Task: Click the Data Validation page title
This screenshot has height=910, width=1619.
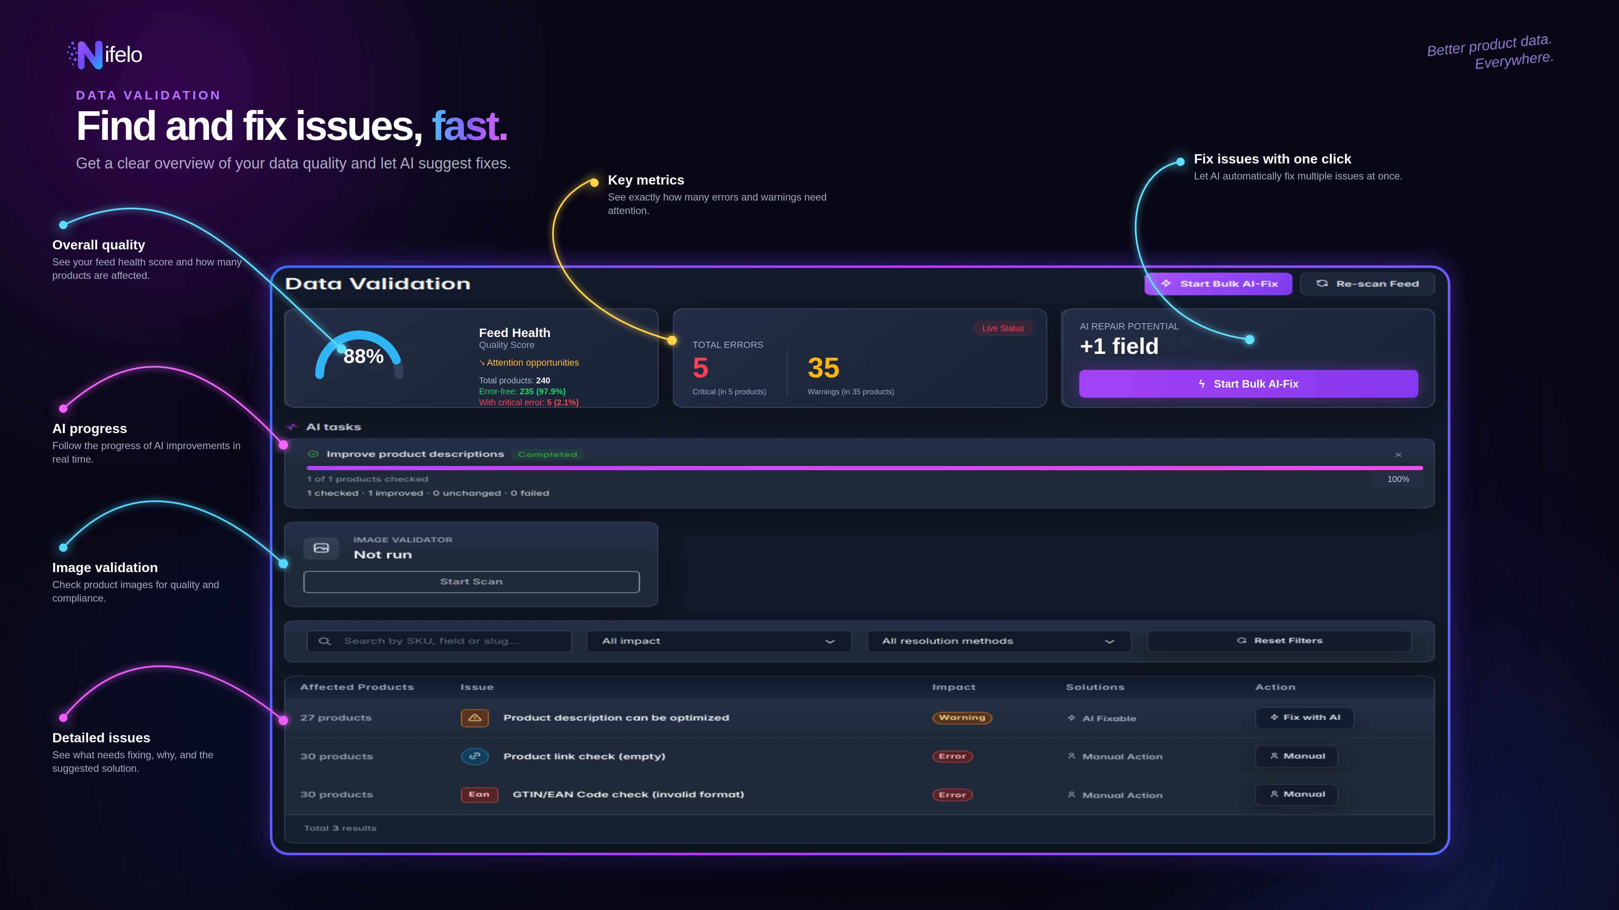Action: pos(378,284)
